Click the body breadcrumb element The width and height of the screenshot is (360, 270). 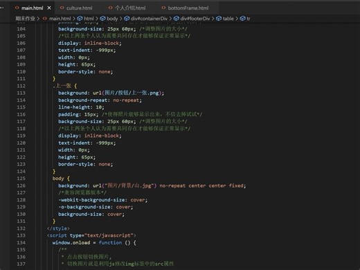click(112, 19)
